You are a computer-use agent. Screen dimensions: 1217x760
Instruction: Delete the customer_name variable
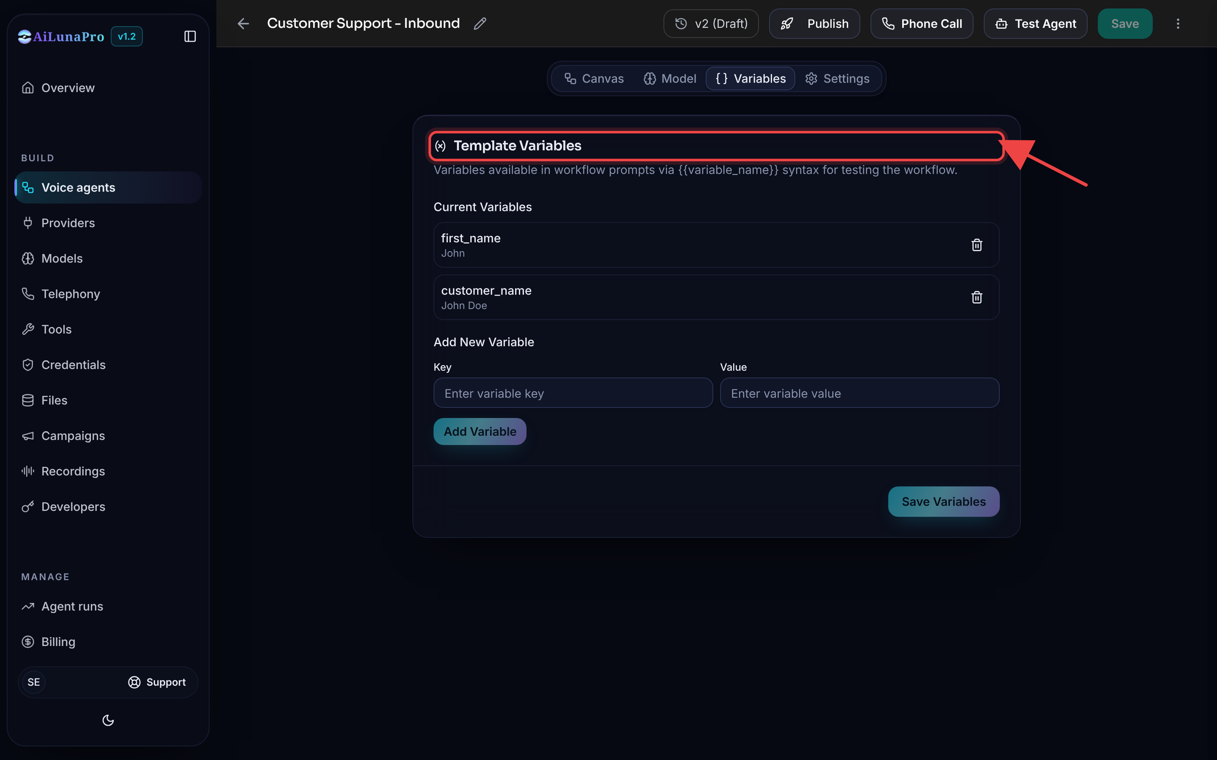pyautogui.click(x=977, y=297)
